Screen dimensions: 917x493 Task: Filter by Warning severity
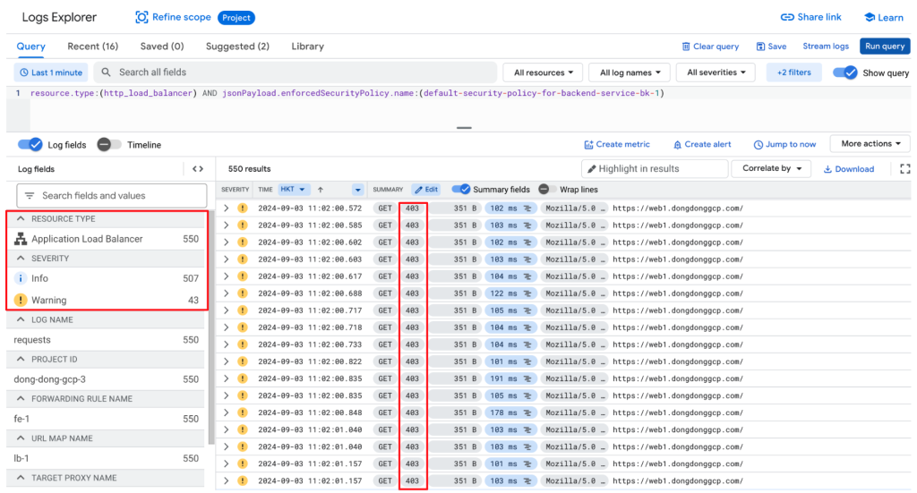[x=107, y=301]
